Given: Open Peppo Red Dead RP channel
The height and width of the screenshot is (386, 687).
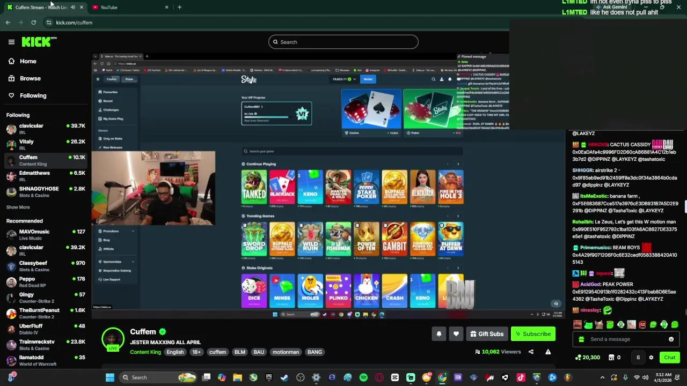Looking at the screenshot, I should pos(45,282).
